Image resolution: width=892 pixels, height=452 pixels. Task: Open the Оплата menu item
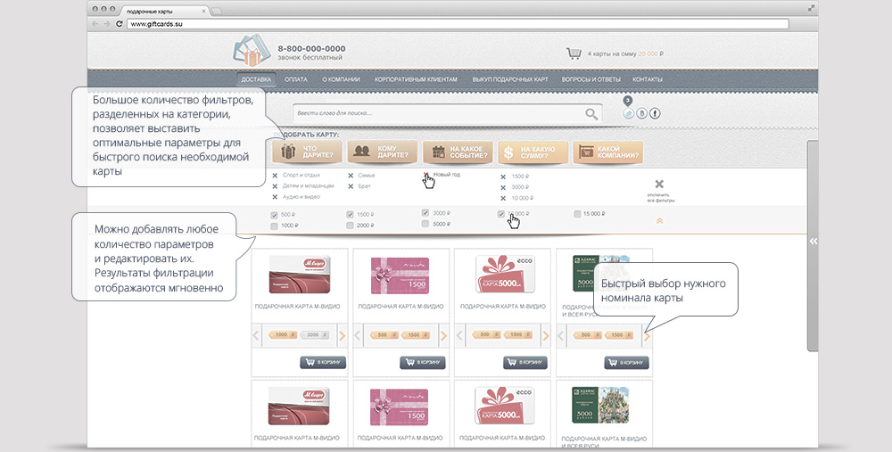coord(296,79)
